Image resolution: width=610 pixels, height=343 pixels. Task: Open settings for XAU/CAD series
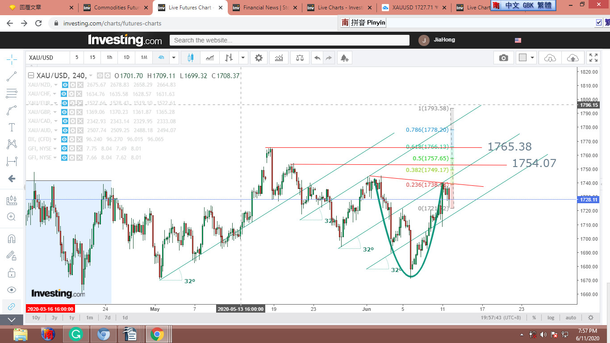click(72, 121)
